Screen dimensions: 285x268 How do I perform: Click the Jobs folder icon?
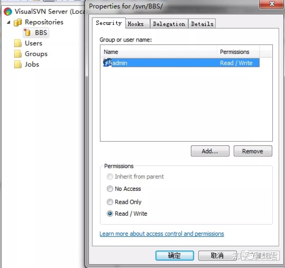18,65
